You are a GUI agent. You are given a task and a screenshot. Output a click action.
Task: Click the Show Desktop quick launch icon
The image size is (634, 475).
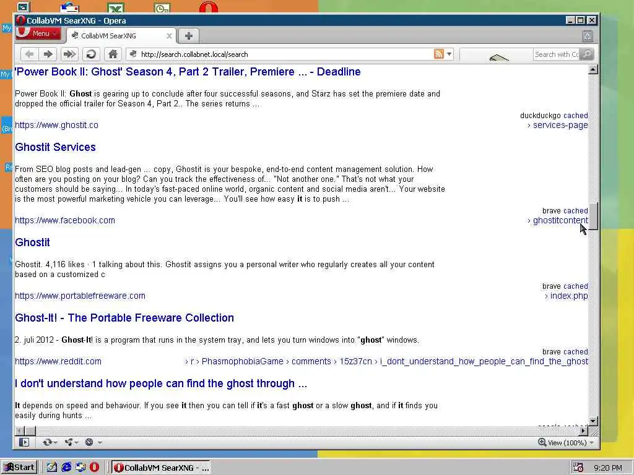coord(52,468)
